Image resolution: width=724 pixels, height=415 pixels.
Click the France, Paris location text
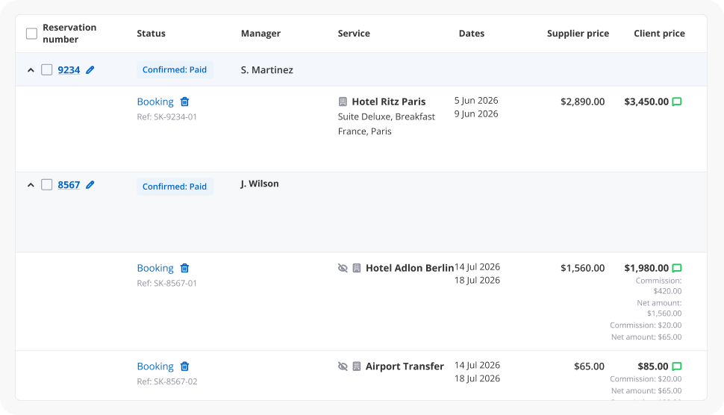[365, 131]
